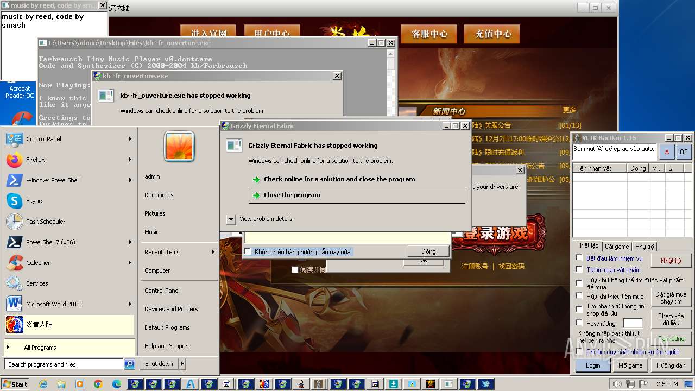Expand Microsoft Word 2010 jump list arrow
This screenshot has width=695, height=391.
[x=130, y=304]
